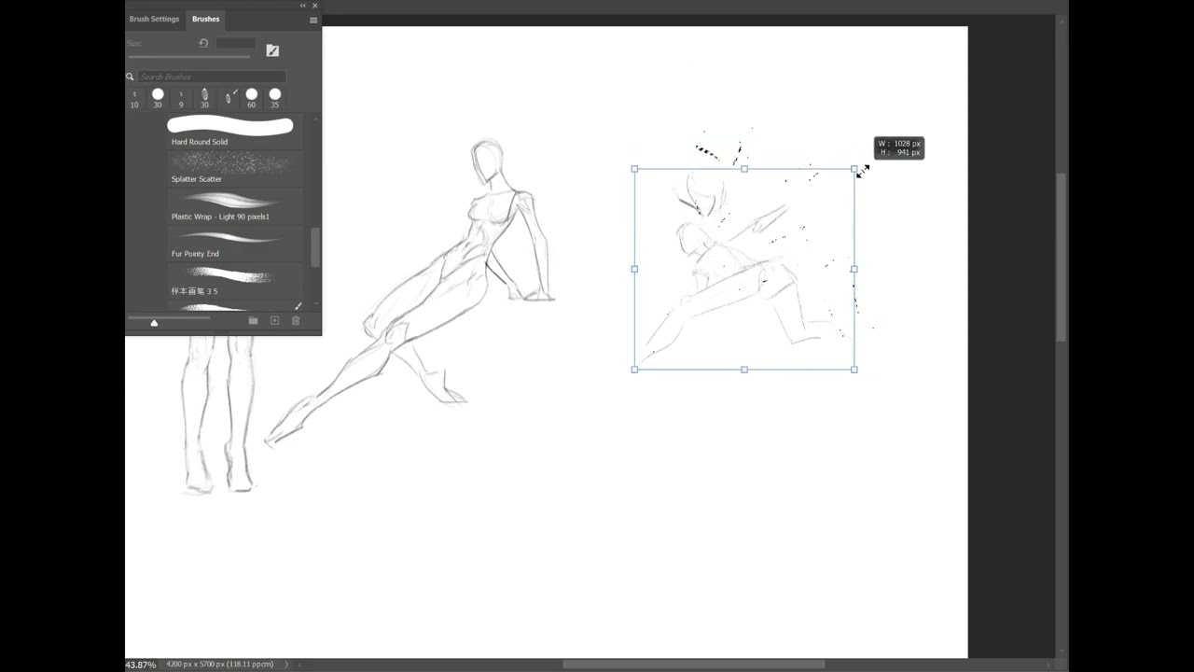Pick the round recent brush sized 30
1194x672 pixels.
pyautogui.click(x=158, y=98)
